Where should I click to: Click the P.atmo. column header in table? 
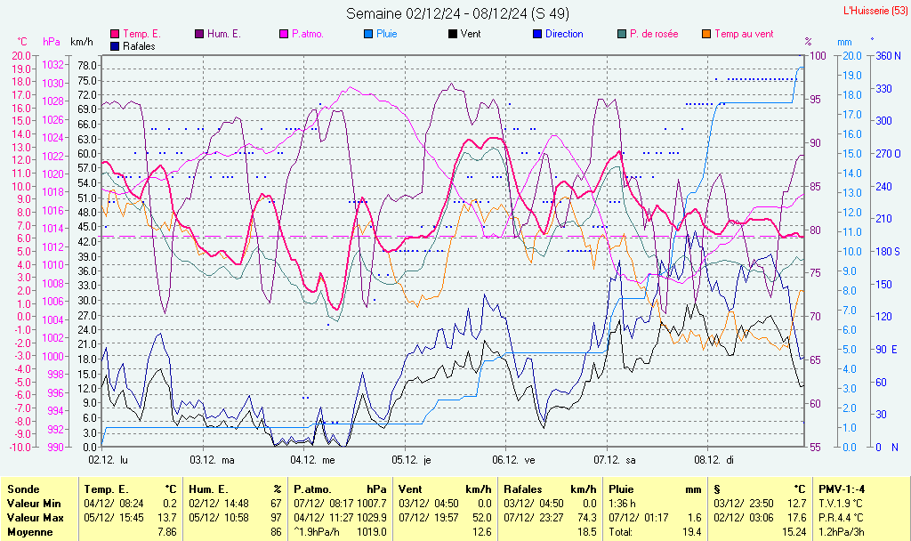[x=312, y=489]
